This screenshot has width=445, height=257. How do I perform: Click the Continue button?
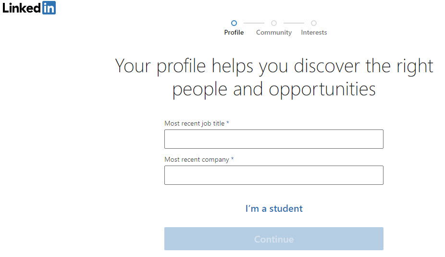[x=274, y=239]
